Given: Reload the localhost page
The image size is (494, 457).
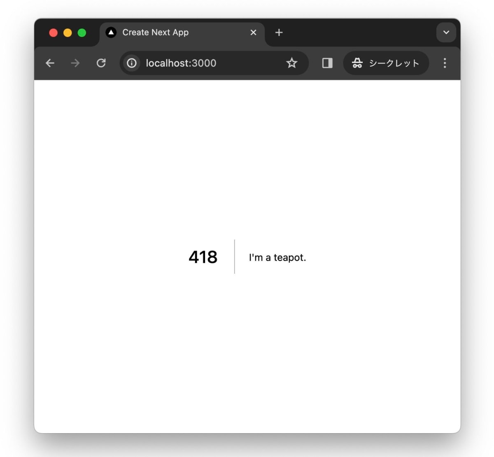Looking at the screenshot, I should 101,63.
